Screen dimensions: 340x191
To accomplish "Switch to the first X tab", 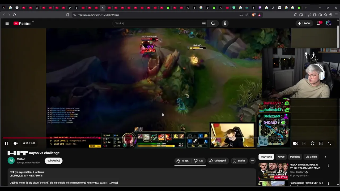I will (3, 8).
